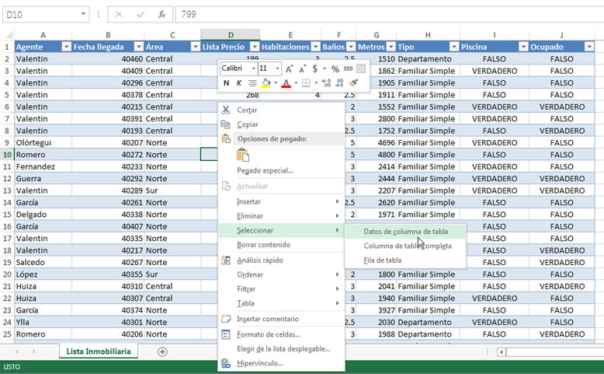
Task: Toggle center alignment in mini toolbar
Action: [252, 83]
